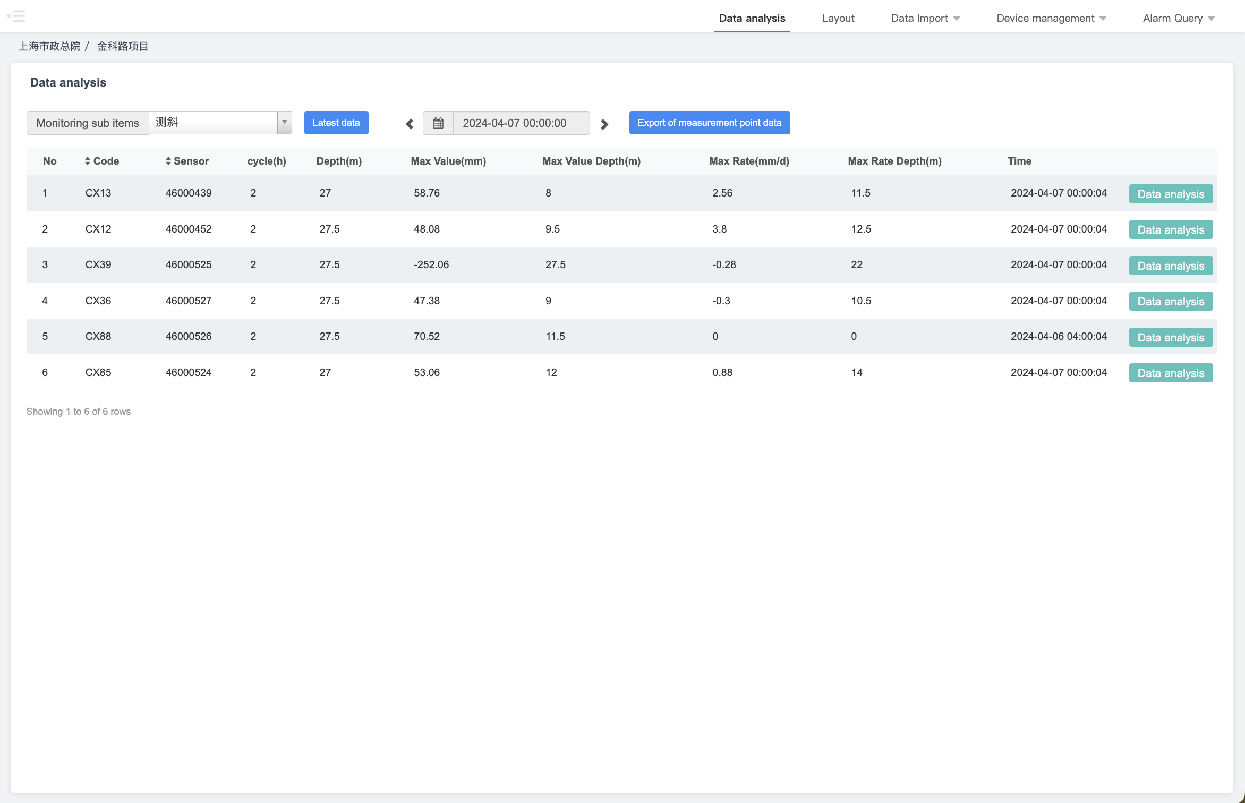The height and width of the screenshot is (803, 1245).
Task: Click max rate value 3.8
Action: [x=719, y=229]
